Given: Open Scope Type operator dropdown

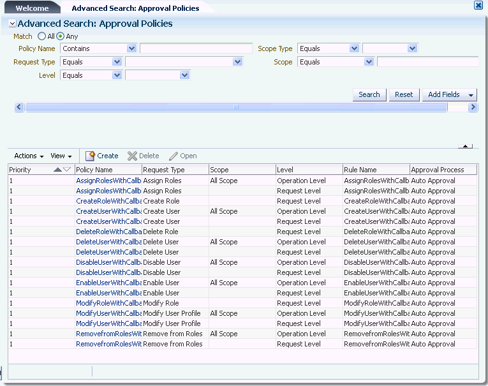Looking at the screenshot, I should click(x=354, y=48).
